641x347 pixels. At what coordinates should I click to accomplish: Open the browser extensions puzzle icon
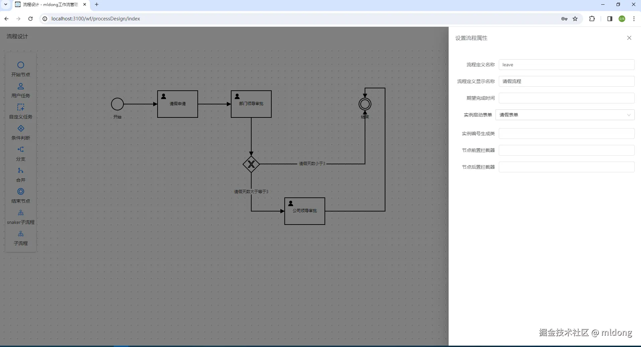coord(592,19)
